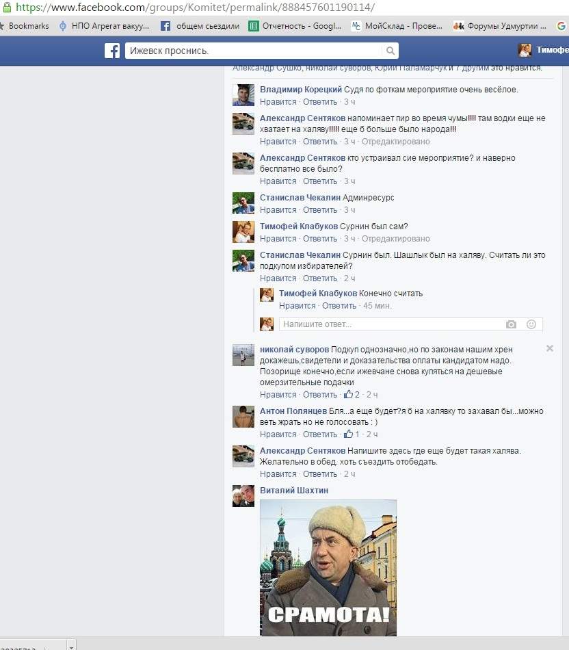Viewport: 569px width, 650px height.
Task: Click the Facebook logo in the header
Action: pos(112,51)
